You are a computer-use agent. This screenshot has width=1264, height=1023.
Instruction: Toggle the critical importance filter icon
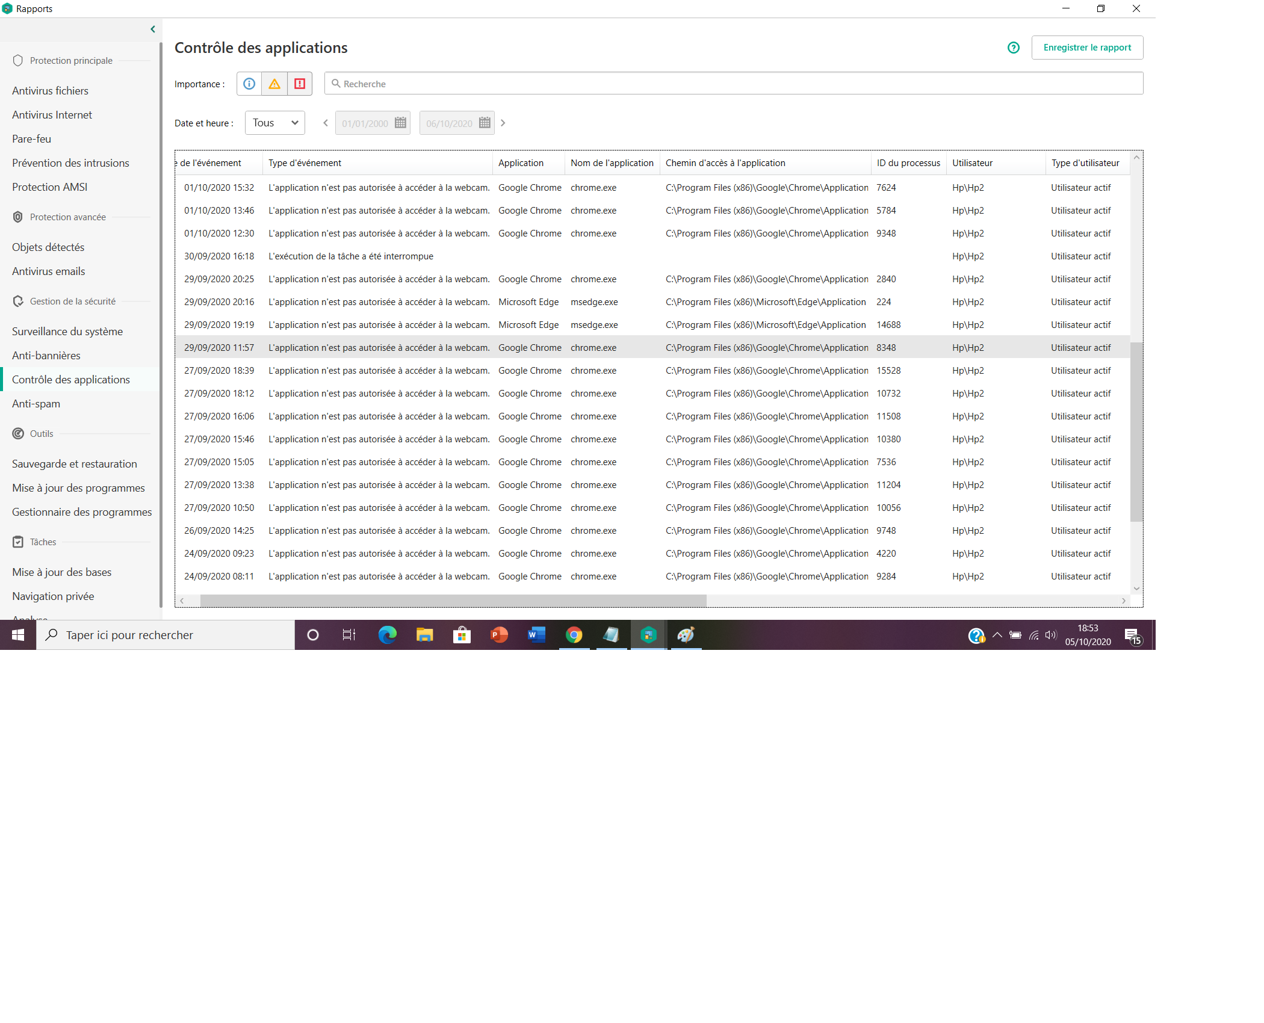300,84
